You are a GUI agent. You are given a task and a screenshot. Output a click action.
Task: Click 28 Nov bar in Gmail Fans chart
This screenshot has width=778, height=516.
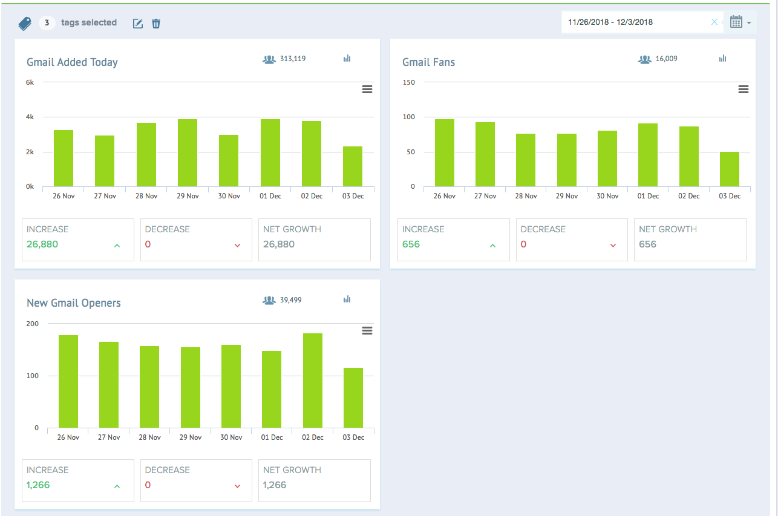526,160
